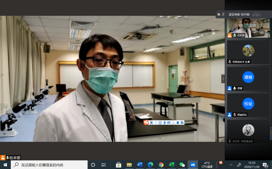
Task: Click the muted mic icon for 专家组秘书
Action: 230,62
